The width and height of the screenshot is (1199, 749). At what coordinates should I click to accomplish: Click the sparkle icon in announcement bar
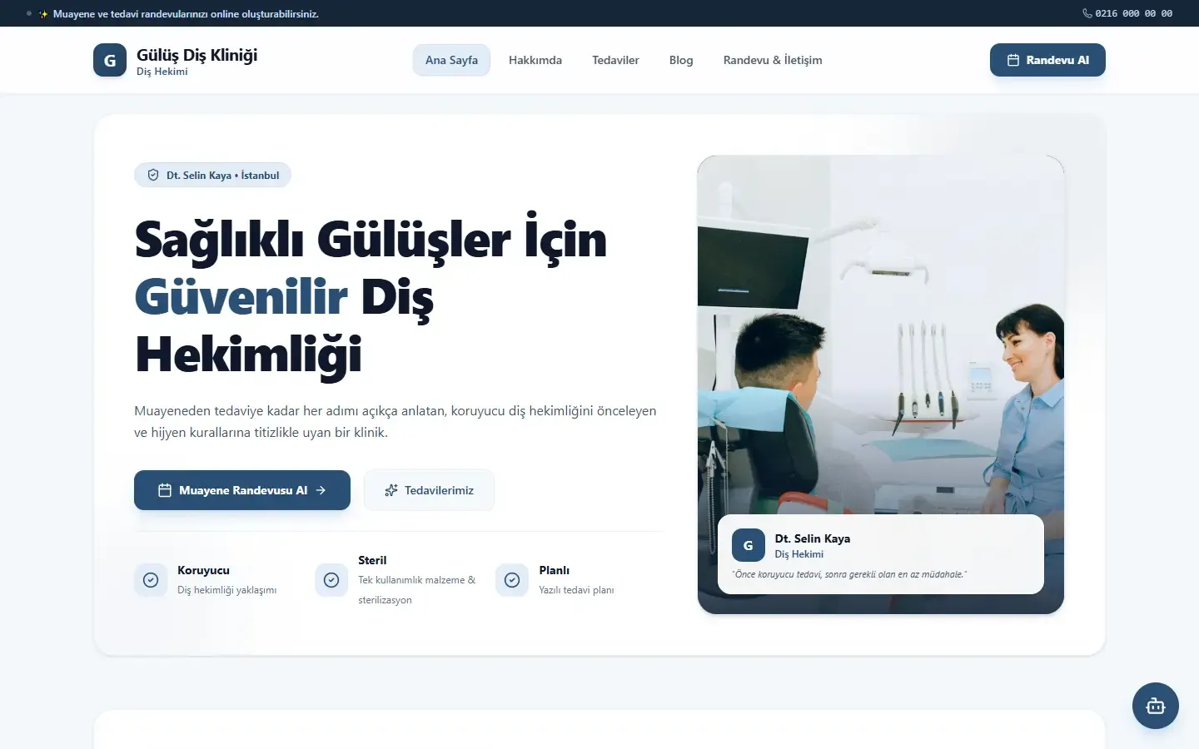pos(43,14)
